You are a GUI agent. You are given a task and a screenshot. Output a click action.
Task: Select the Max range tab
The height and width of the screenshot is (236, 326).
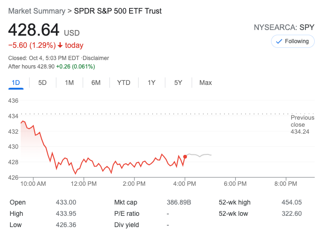tap(205, 83)
